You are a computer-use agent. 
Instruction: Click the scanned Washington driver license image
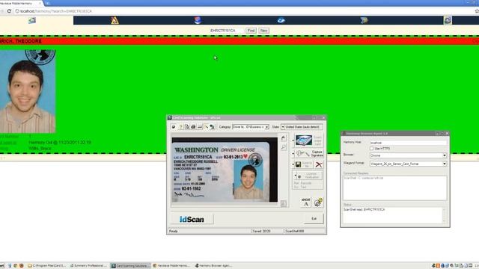tap(225, 170)
